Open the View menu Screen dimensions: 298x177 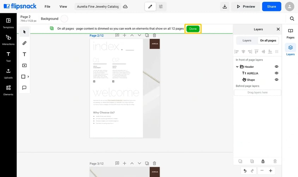63,7
